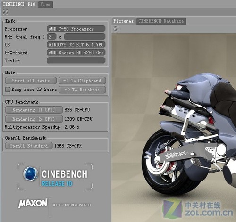This screenshot has height=222, width=236.
Task: Open the View menu
Action: point(45,4)
